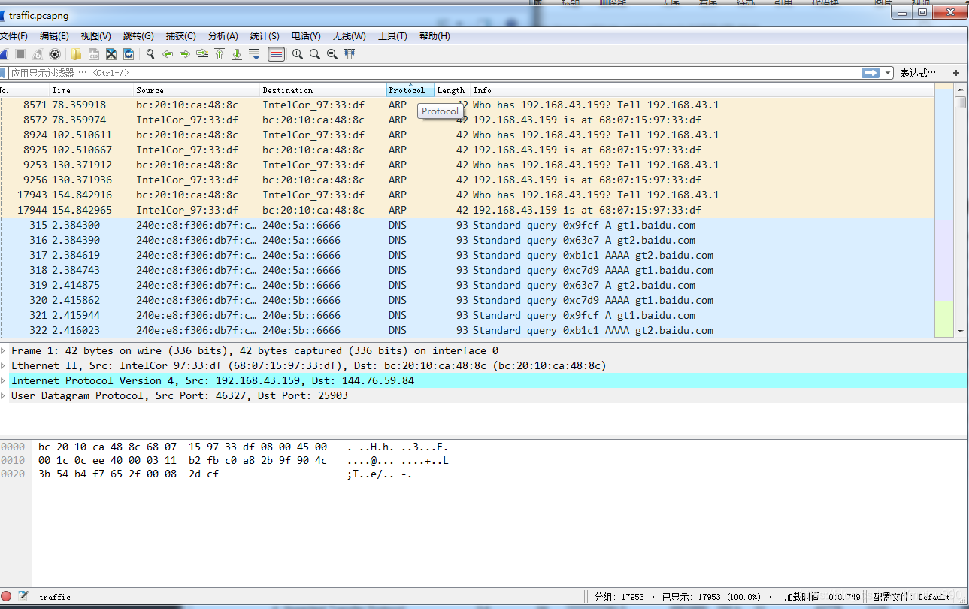Edit capture file comment status icon

pyautogui.click(x=23, y=596)
